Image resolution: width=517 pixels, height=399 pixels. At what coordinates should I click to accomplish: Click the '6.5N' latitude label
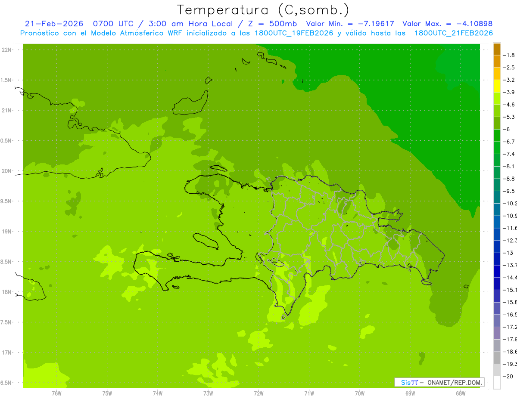pos(6,383)
